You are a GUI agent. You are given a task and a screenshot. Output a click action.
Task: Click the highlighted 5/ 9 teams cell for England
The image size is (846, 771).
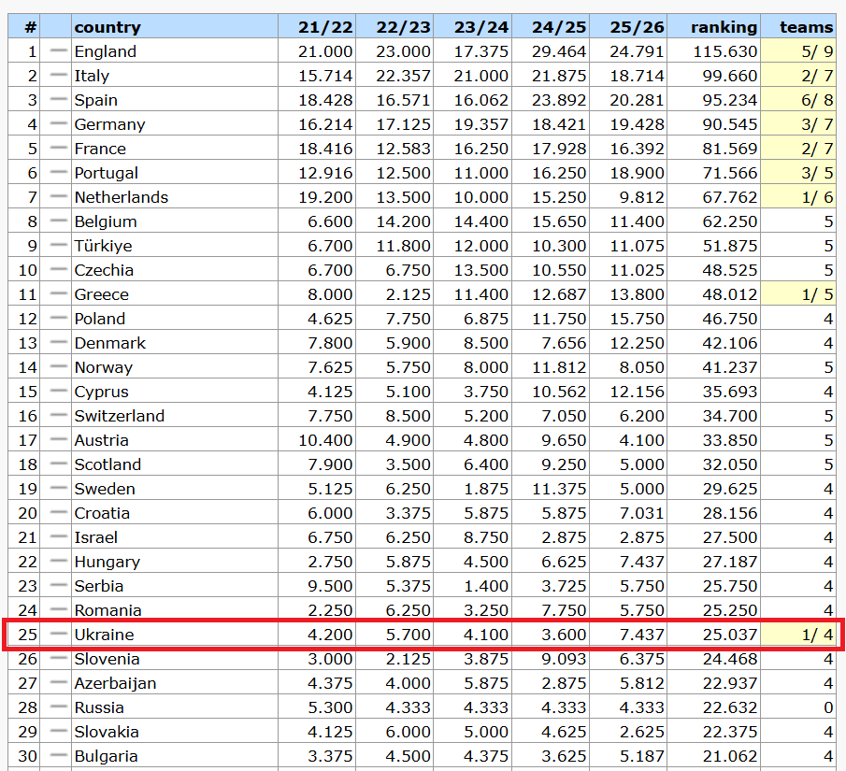(x=798, y=51)
